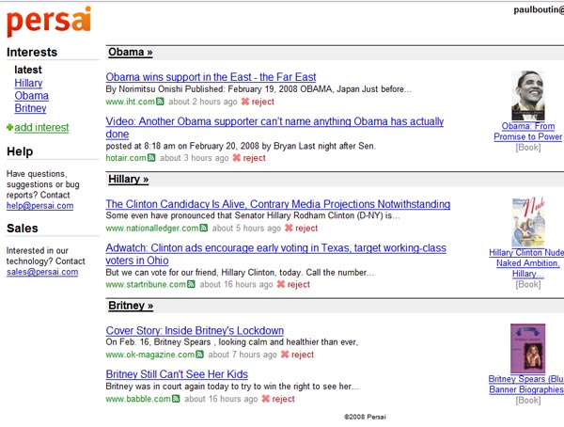Click the www.startribune.com source text

tap(146, 284)
